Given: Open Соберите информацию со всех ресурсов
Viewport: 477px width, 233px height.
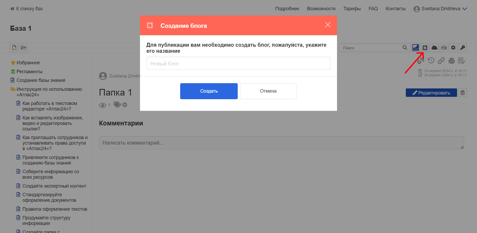Looking at the screenshot, I should click(x=51, y=174).
